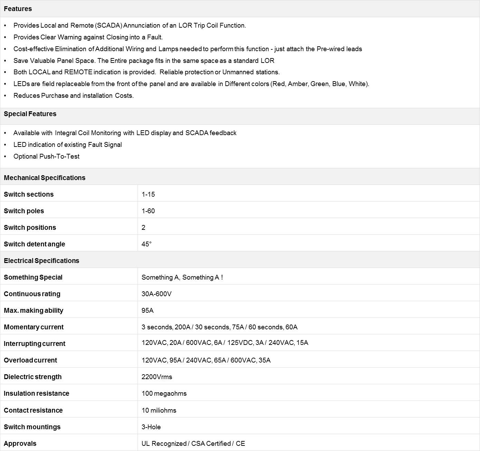Click the Mechanical Specifications heading
This screenshot has width=480, height=451.
coord(45,178)
